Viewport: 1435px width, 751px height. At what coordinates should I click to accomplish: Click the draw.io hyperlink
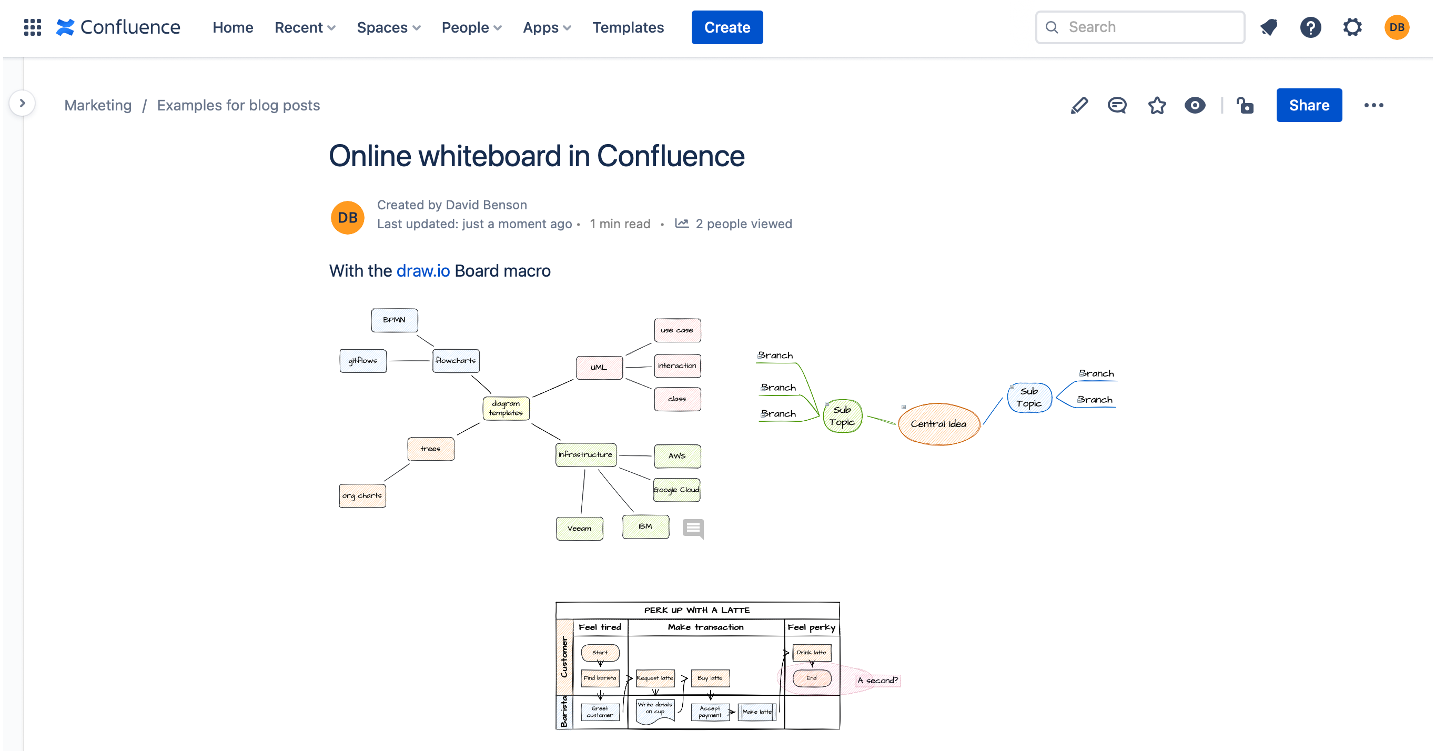[x=423, y=271]
